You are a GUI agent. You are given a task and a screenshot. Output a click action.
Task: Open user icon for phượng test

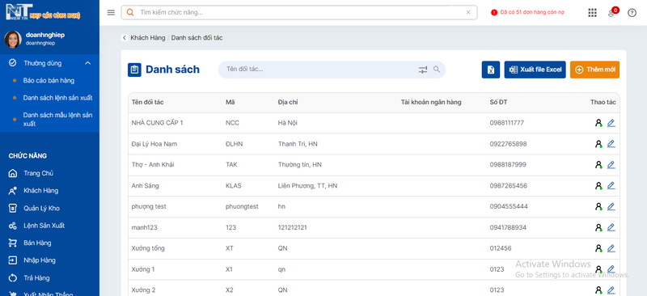[598, 206]
